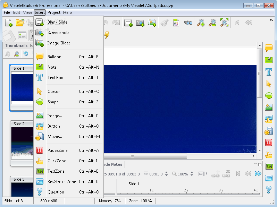Click the Insert Blank Slide toolbar icon

(128, 23)
